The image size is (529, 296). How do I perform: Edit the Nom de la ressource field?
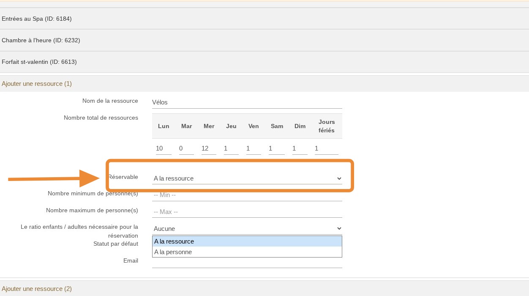[247, 102]
